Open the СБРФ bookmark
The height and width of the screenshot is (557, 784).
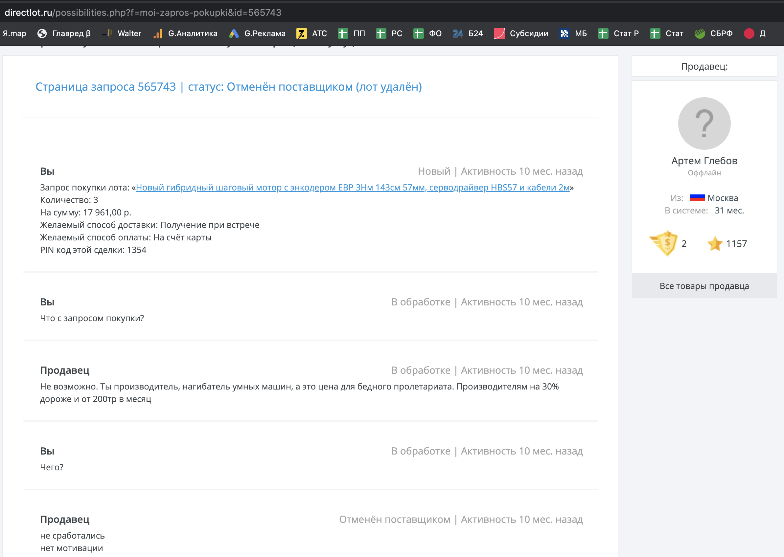coord(721,33)
